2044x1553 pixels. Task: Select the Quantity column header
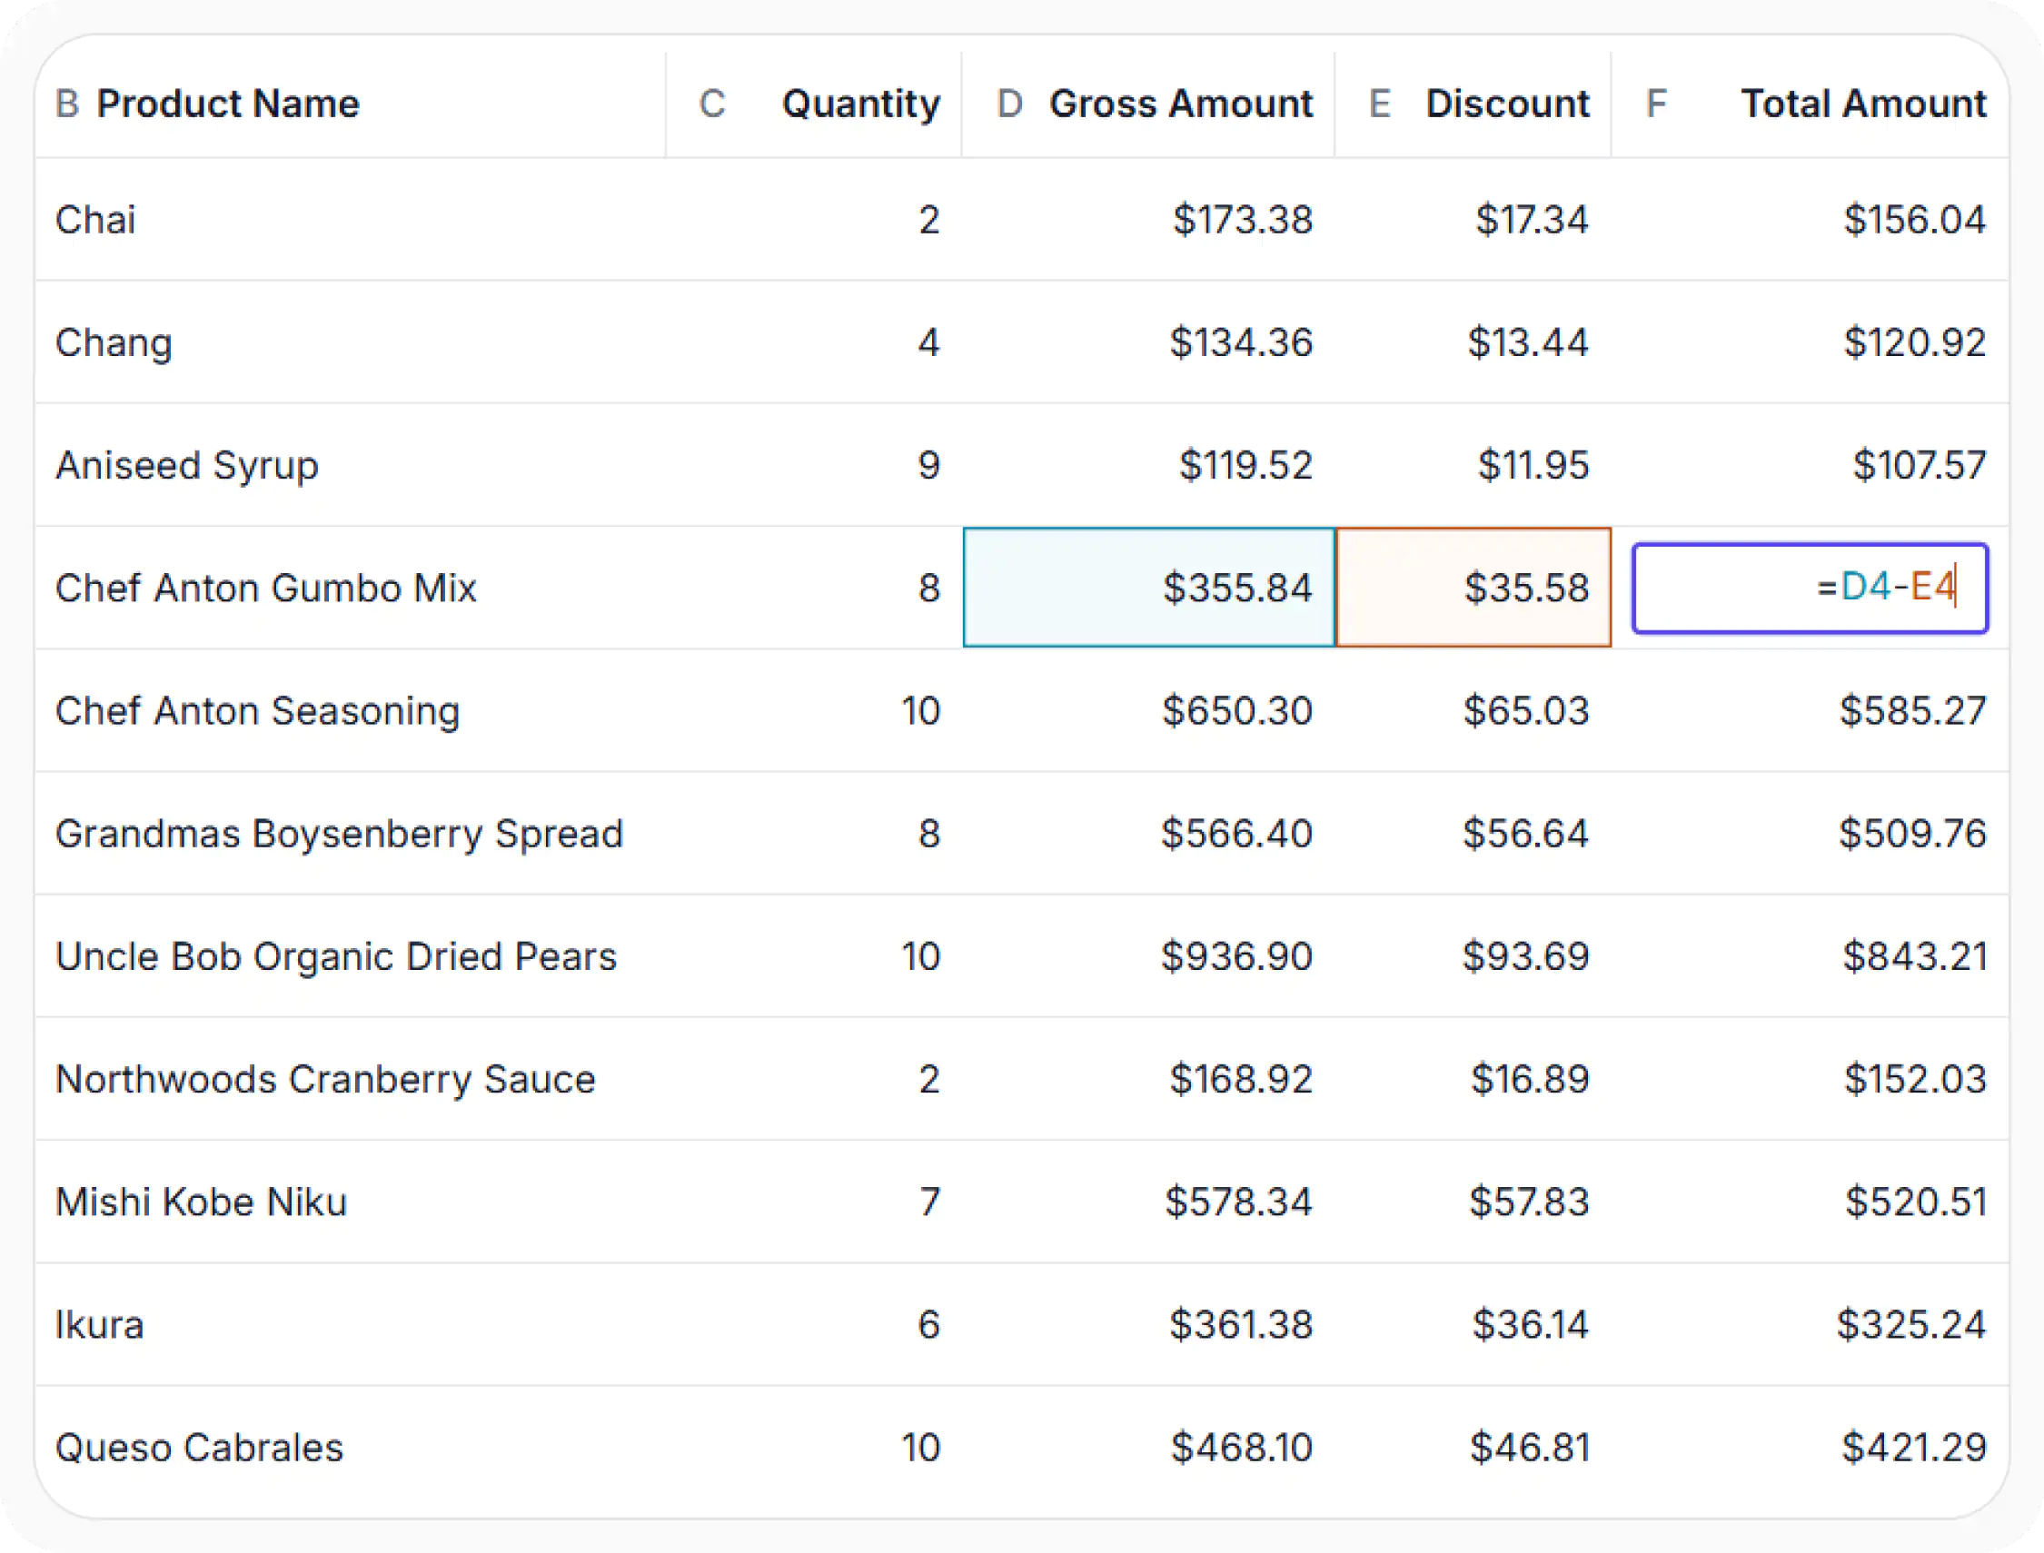coord(814,104)
